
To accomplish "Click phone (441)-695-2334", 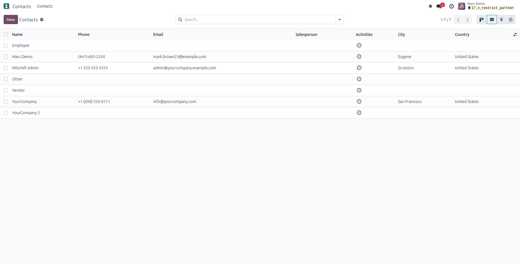I will coord(92,57).
